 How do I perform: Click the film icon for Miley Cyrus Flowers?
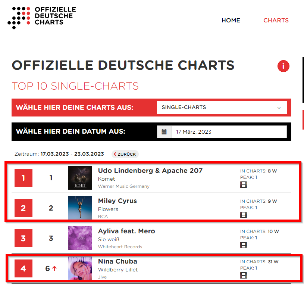(244, 215)
